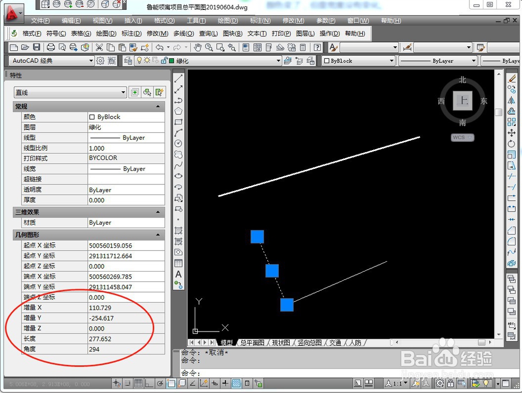The width and height of the screenshot is (522, 393).
Task: Collapse the 三维效果 section
Action: tap(158, 212)
